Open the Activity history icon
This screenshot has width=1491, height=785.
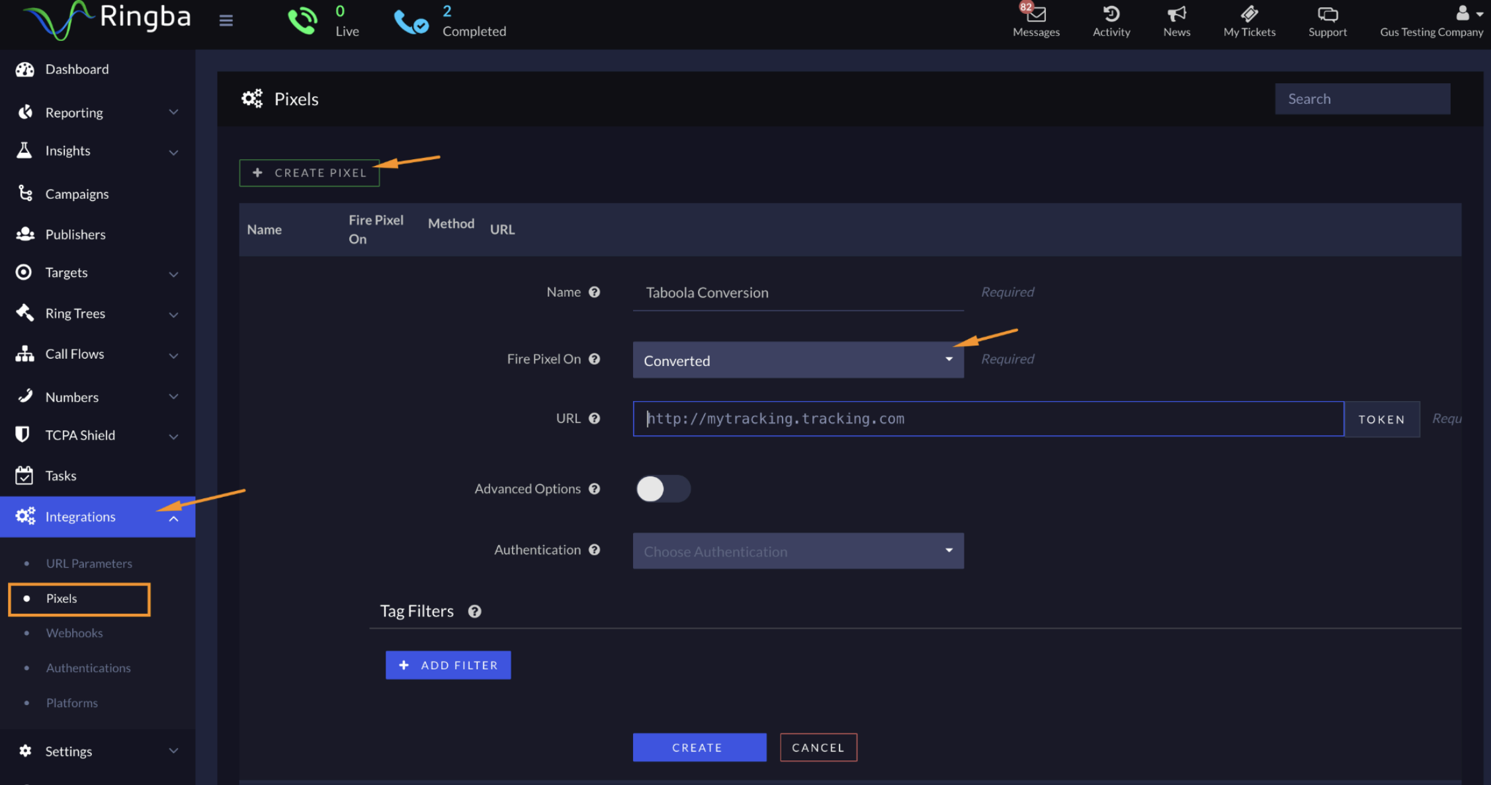pos(1111,14)
